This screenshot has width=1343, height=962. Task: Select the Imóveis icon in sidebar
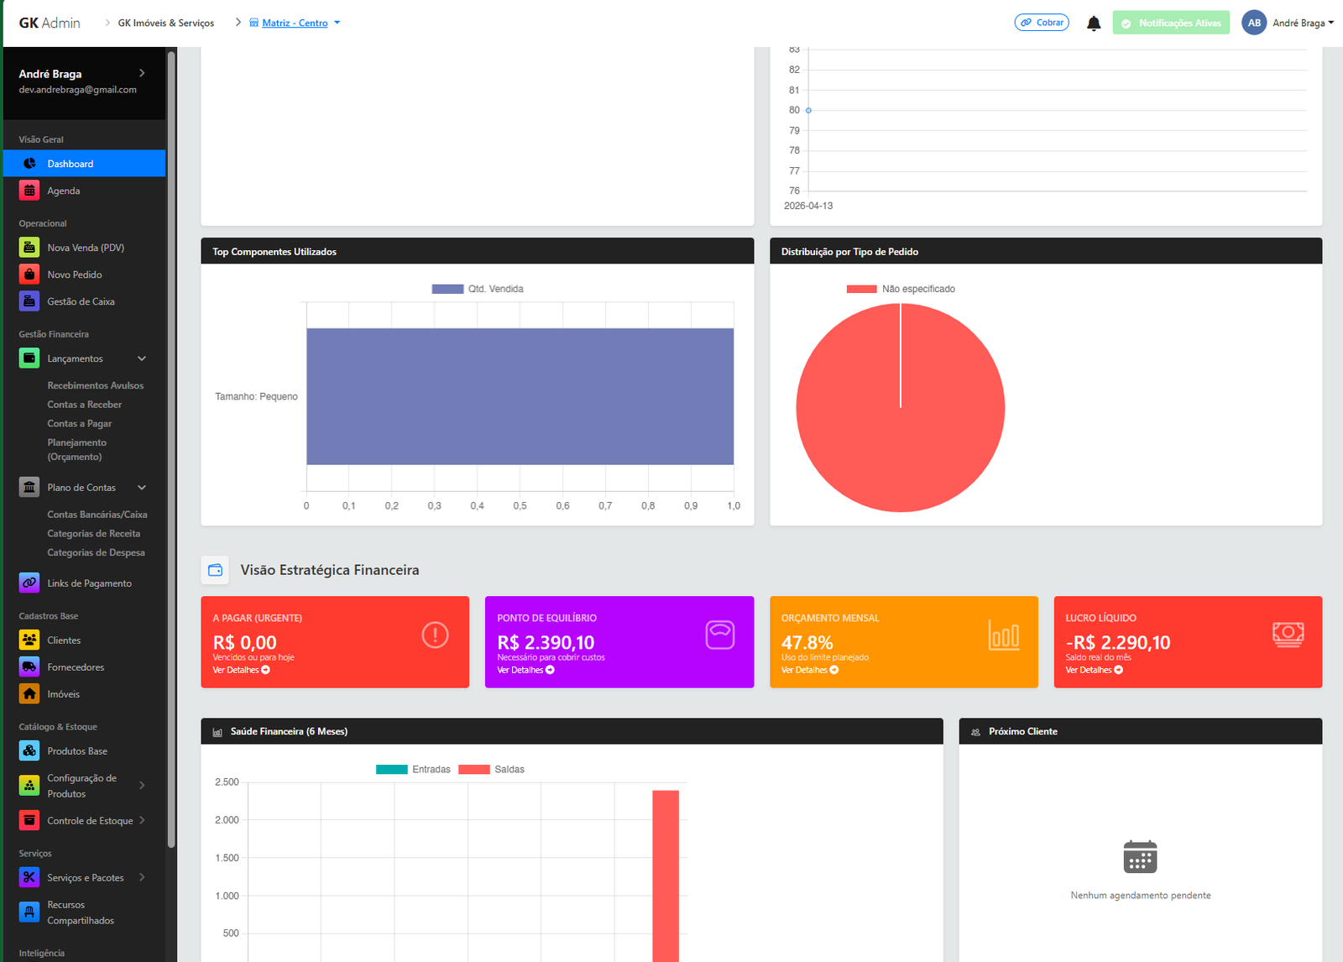pyautogui.click(x=29, y=693)
